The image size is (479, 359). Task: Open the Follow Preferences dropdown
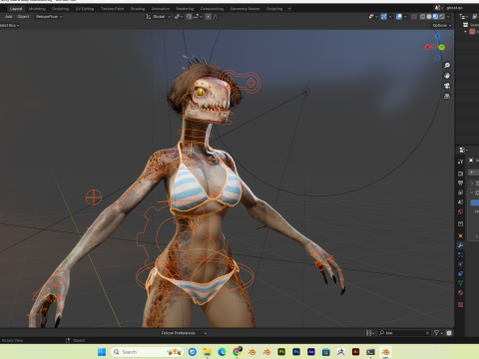click(184, 333)
